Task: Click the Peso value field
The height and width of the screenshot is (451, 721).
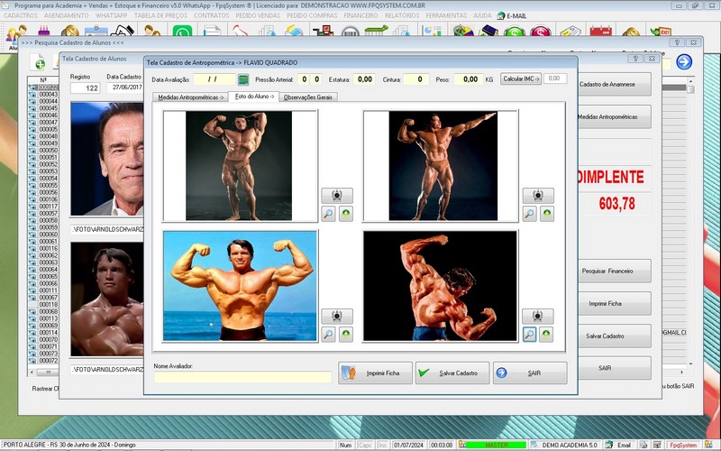Action: (468, 79)
